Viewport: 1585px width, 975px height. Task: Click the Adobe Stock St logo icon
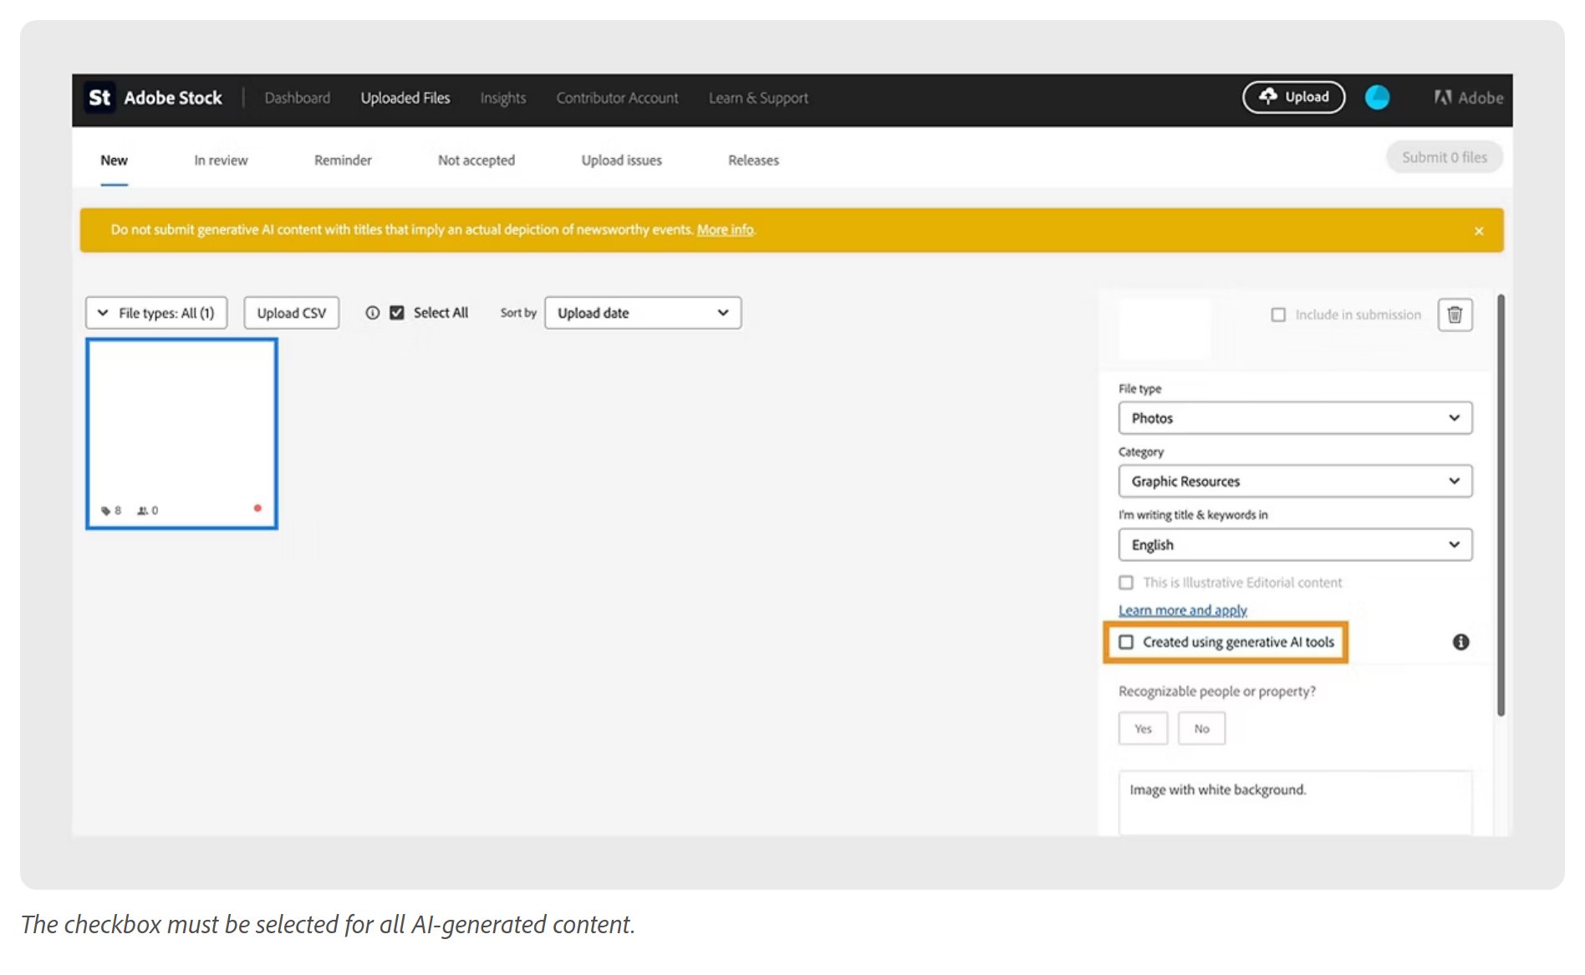pyautogui.click(x=99, y=98)
